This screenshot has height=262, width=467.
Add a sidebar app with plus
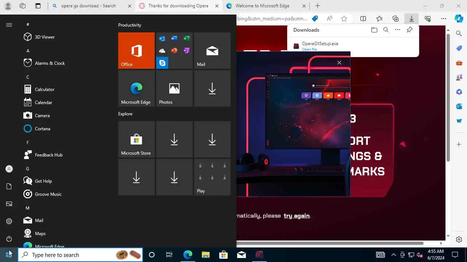click(x=459, y=144)
